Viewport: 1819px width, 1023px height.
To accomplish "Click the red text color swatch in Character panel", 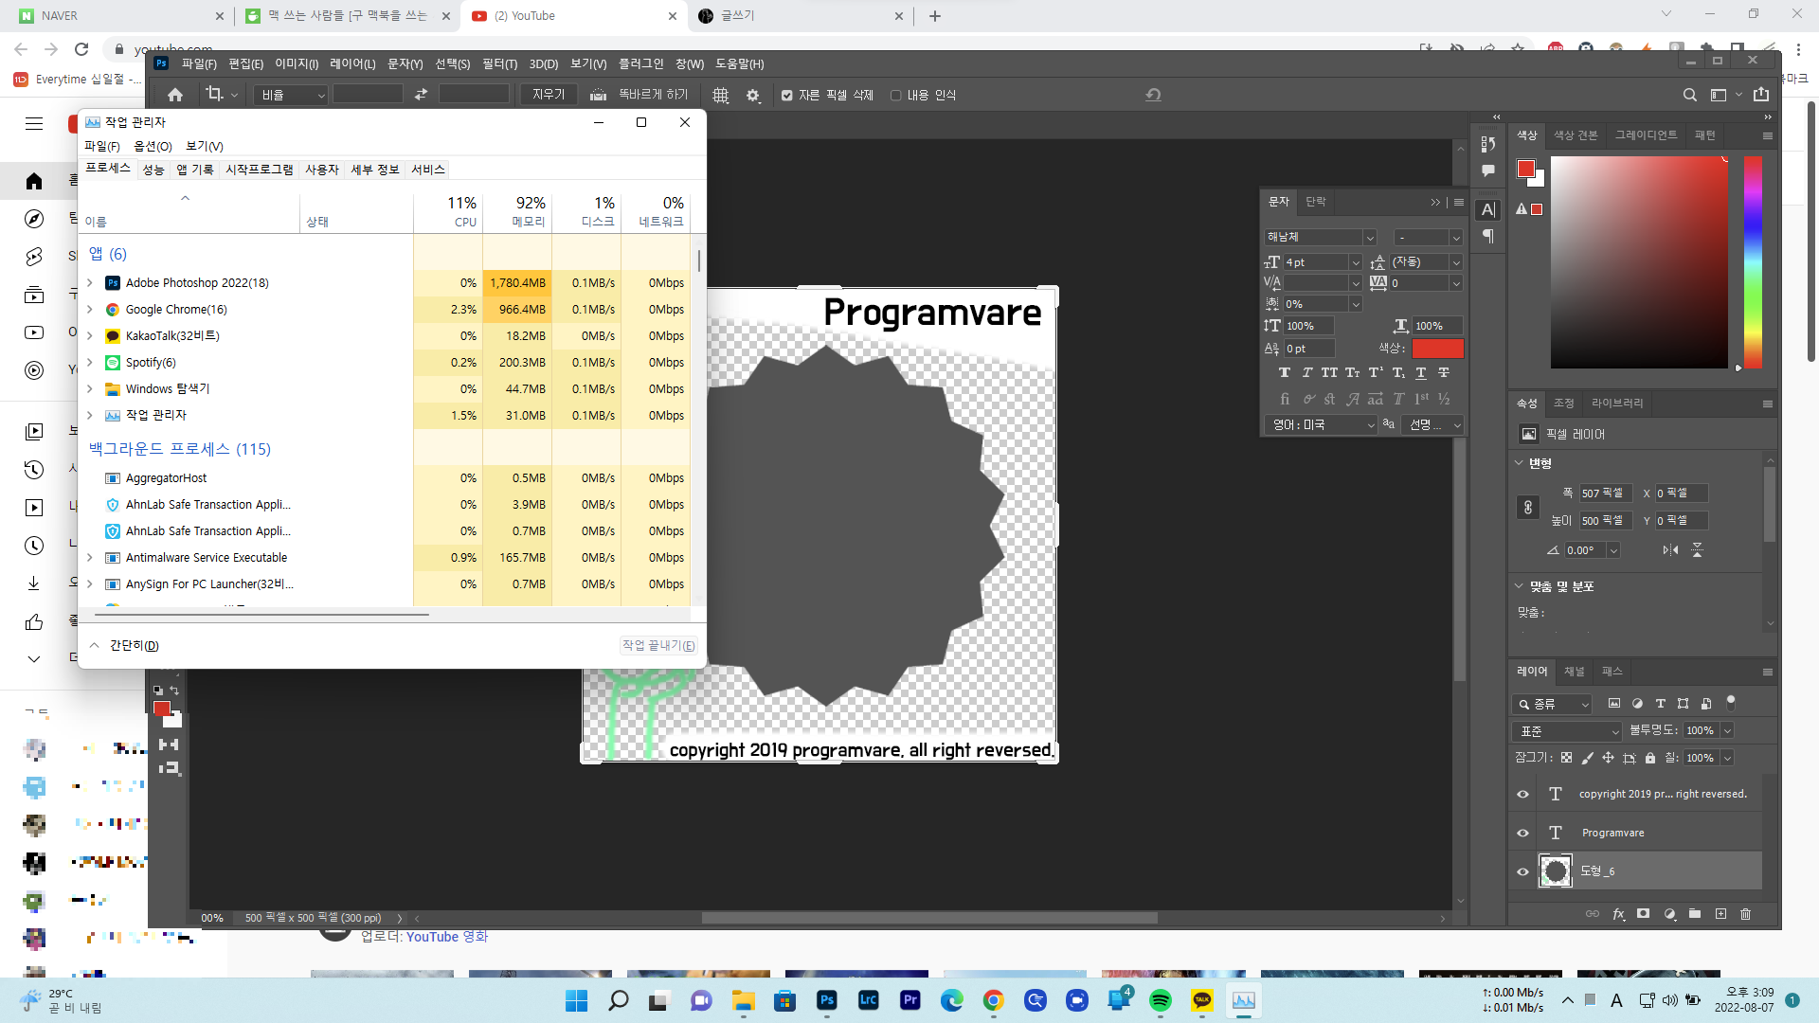I will (1437, 349).
